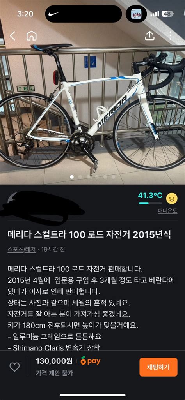Tap the 가격 제안 불가 text
185x400 pixels.
[54, 373]
